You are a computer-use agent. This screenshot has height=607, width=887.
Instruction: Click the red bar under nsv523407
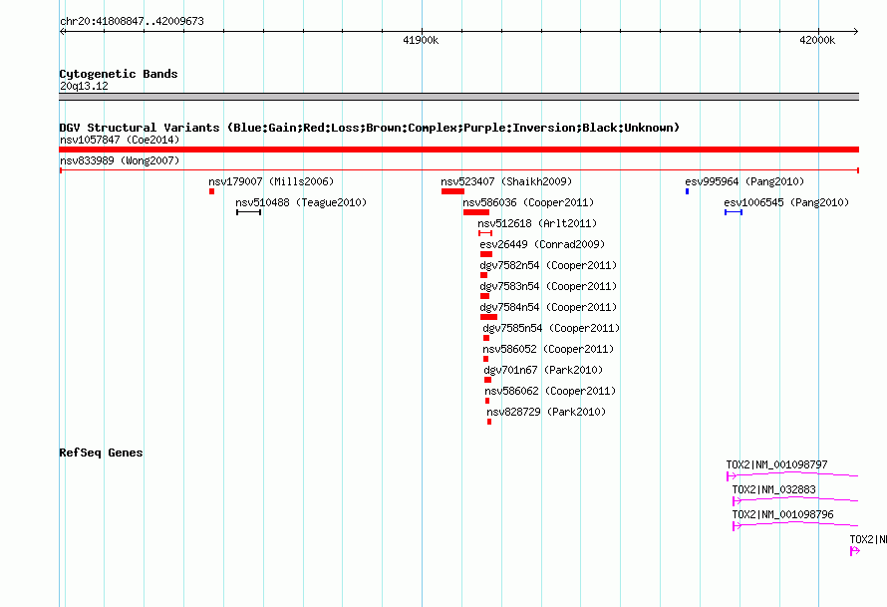click(452, 191)
